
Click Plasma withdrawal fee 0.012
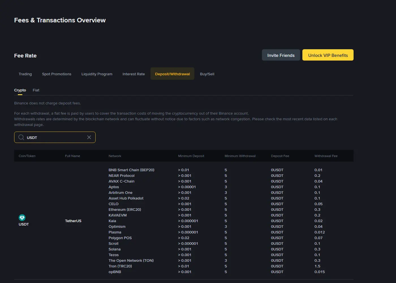[320, 232]
